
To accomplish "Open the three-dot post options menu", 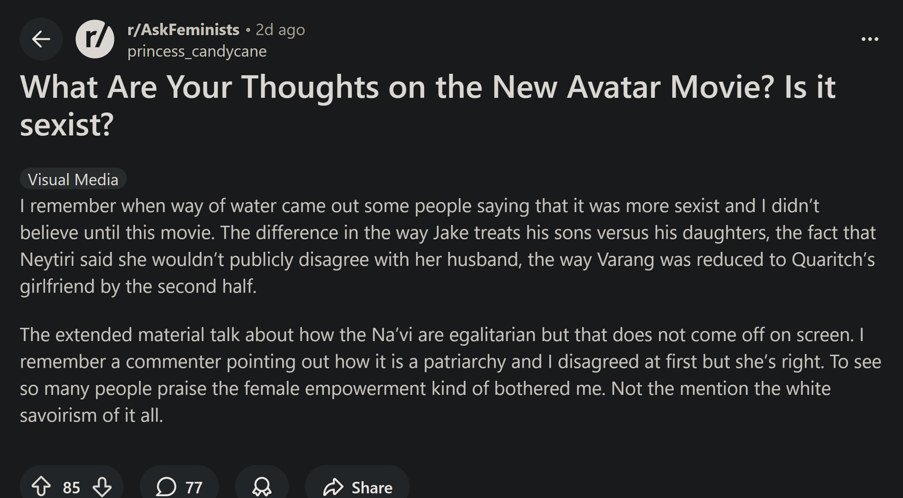I will pyautogui.click(x=870, y=39).
